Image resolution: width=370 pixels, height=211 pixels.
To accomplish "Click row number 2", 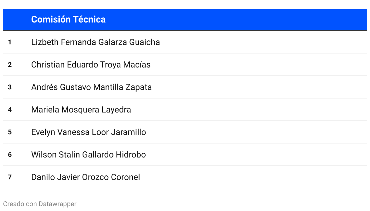I will [x=10, y=65].
